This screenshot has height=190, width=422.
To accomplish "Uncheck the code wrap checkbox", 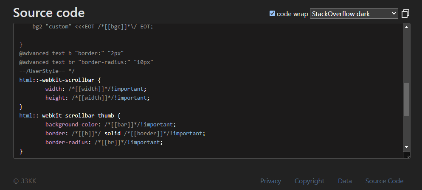I will (x=273, y=14).
